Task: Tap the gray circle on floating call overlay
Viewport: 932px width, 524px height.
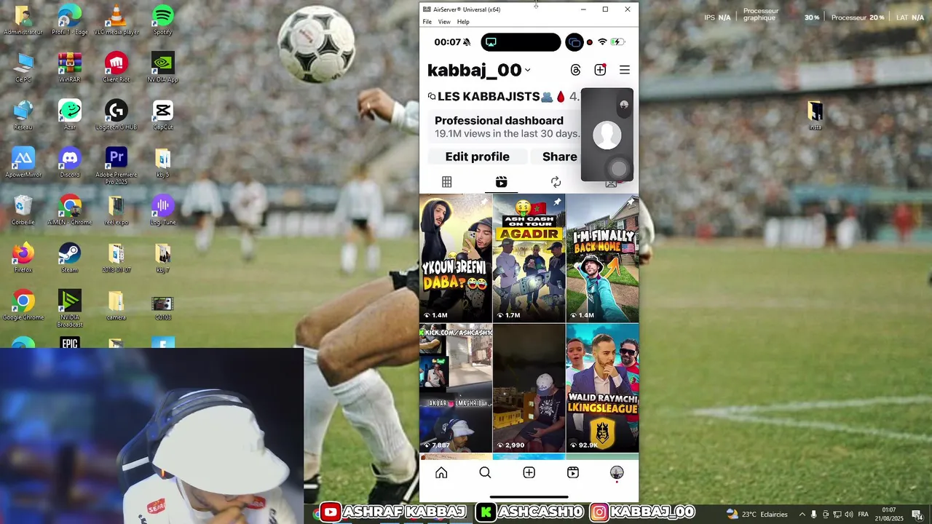Action: pos(619,169)
